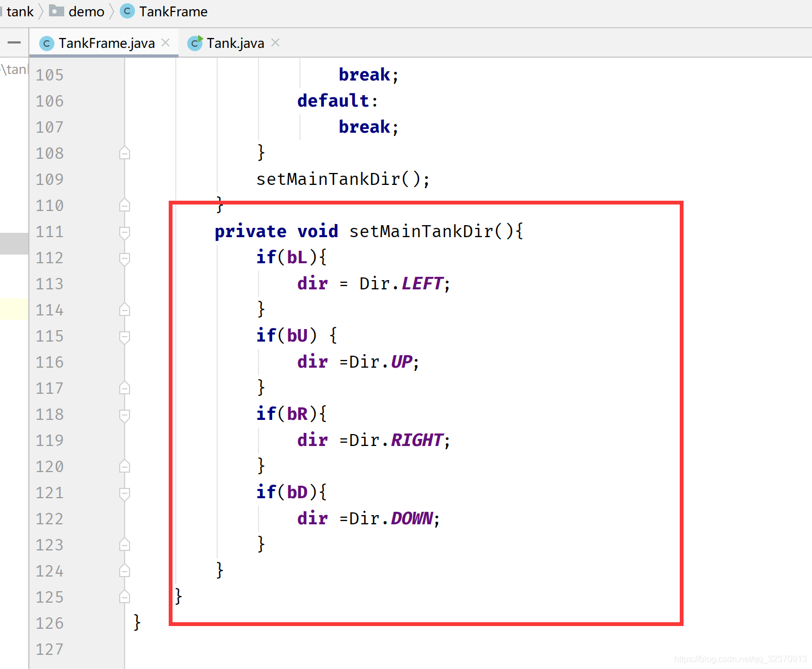Click the 'void' keyword on line 111
The image size is (812, 669).
coord(318,231)
